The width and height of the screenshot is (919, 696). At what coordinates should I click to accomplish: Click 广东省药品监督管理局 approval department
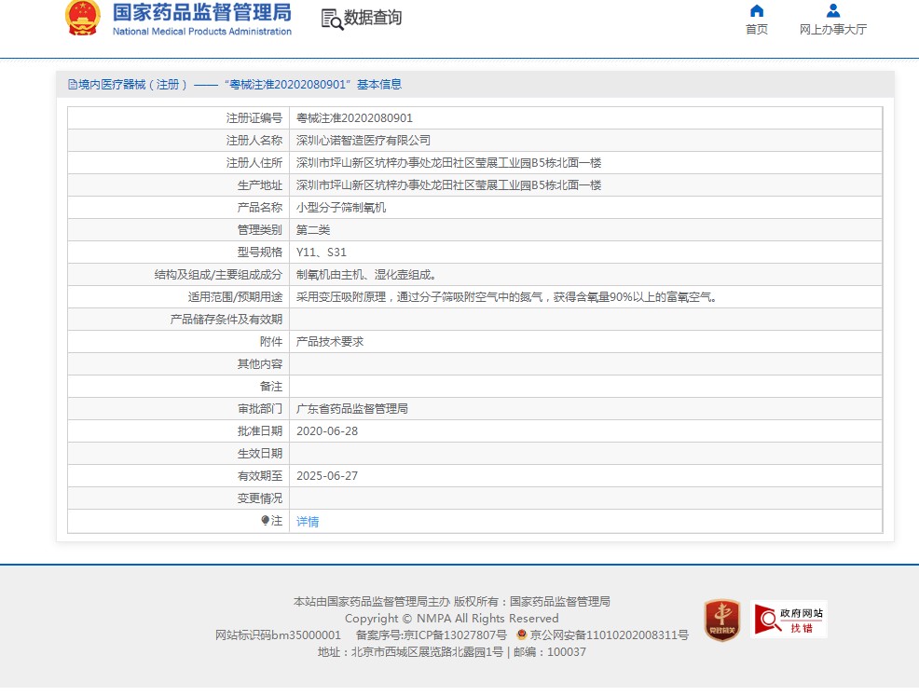pyautogui.click(x=352, y=409)
